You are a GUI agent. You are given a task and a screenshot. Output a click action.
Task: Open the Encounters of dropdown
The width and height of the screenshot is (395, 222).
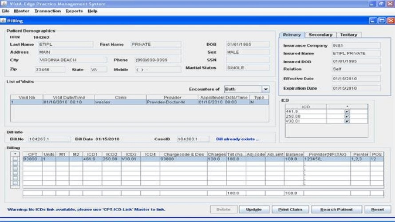265,89
